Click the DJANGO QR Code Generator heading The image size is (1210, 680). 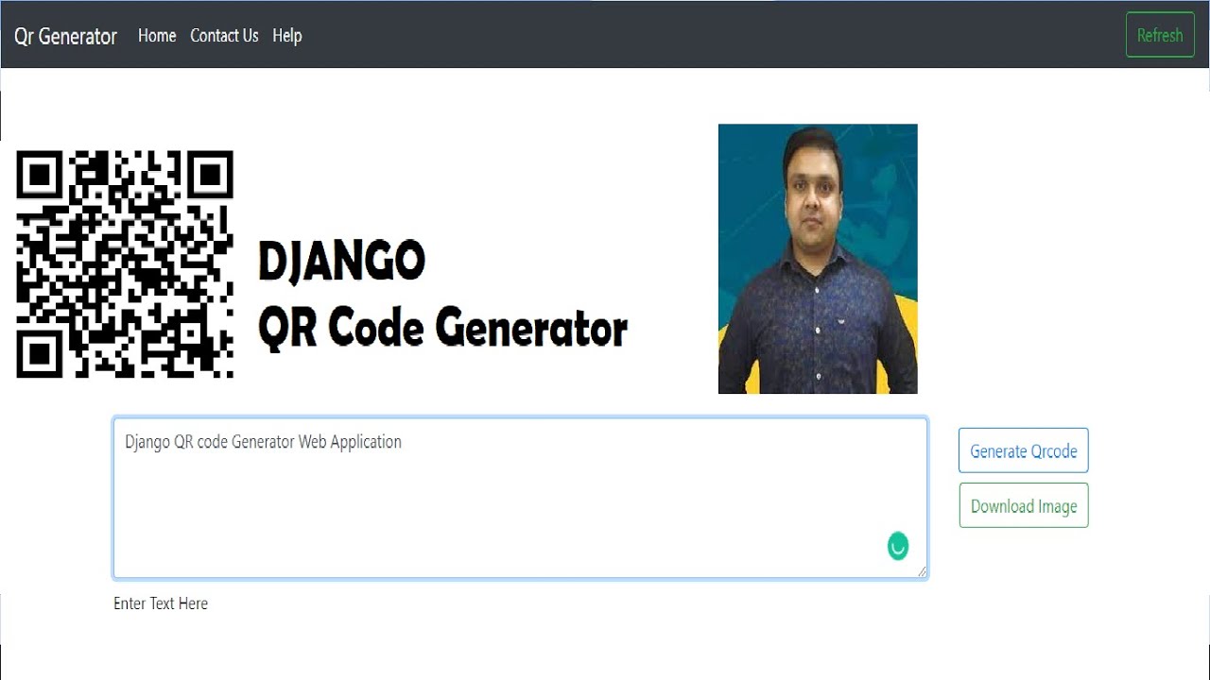442,296
